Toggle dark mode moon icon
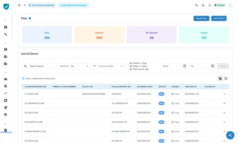This screenshot has height=143, width=238. (x=210, y=5)
